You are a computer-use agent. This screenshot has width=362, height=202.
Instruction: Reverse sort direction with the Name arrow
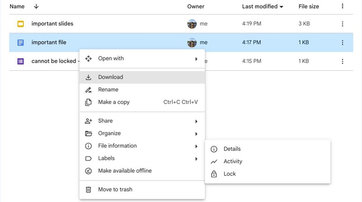pyautogui.click(x=36, y=6)
